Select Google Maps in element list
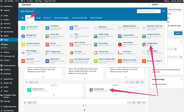184x112 pixels. click(153, 44)
